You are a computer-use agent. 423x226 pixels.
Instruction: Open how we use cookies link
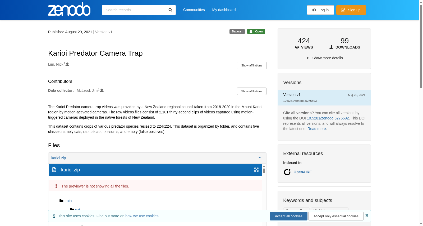pyautogui.click(x=142, y=216)
